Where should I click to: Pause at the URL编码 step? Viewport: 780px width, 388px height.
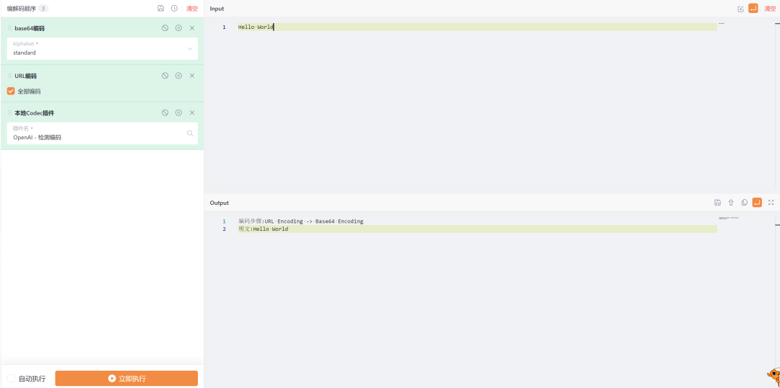(x=178, y=76)
